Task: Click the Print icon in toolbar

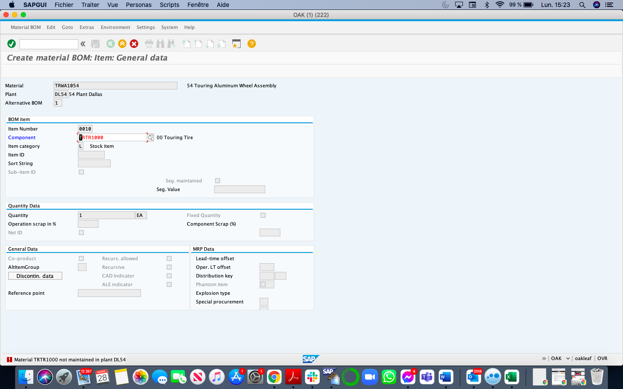Action: (149, 44)
